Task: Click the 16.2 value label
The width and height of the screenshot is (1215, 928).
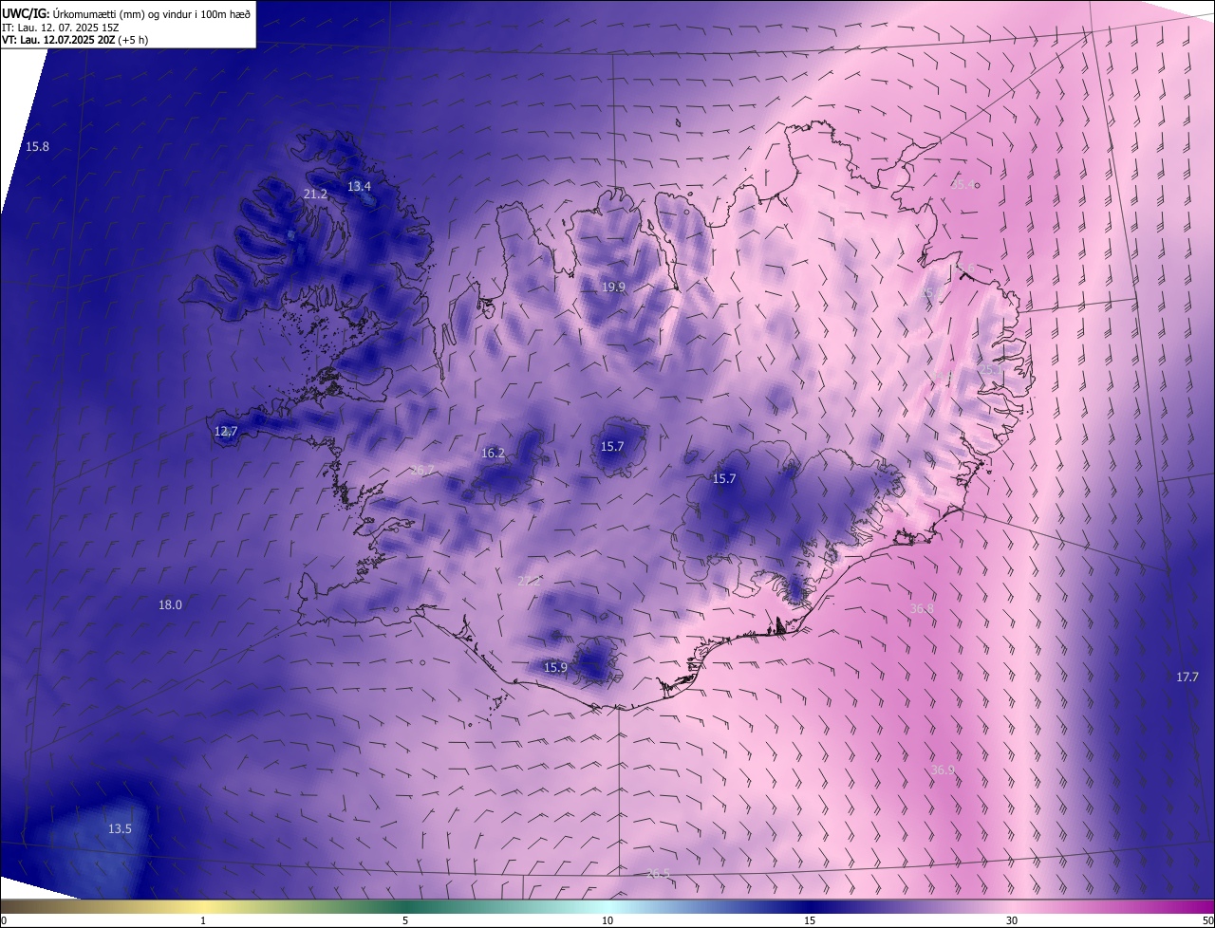Action: [x=493, y=454]
